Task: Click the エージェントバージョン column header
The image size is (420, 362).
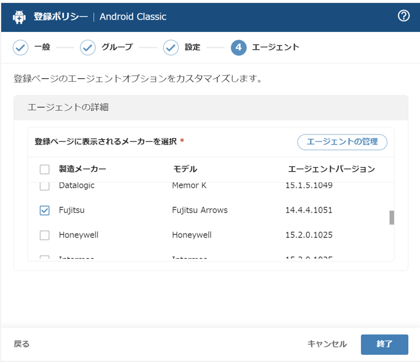Action: click(x=332, y=169)
